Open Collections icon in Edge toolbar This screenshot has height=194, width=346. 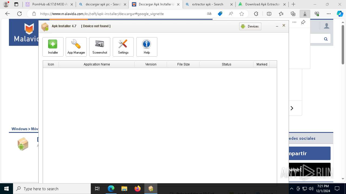(293, 14)
